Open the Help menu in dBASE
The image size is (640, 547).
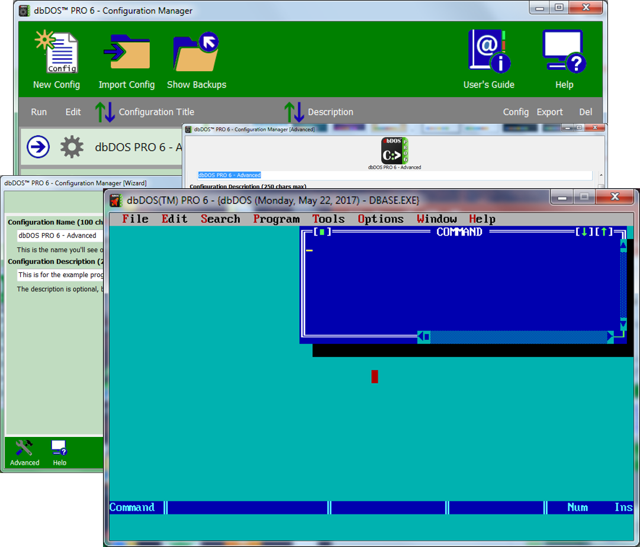pyautogui.click(x=482, y=219)
